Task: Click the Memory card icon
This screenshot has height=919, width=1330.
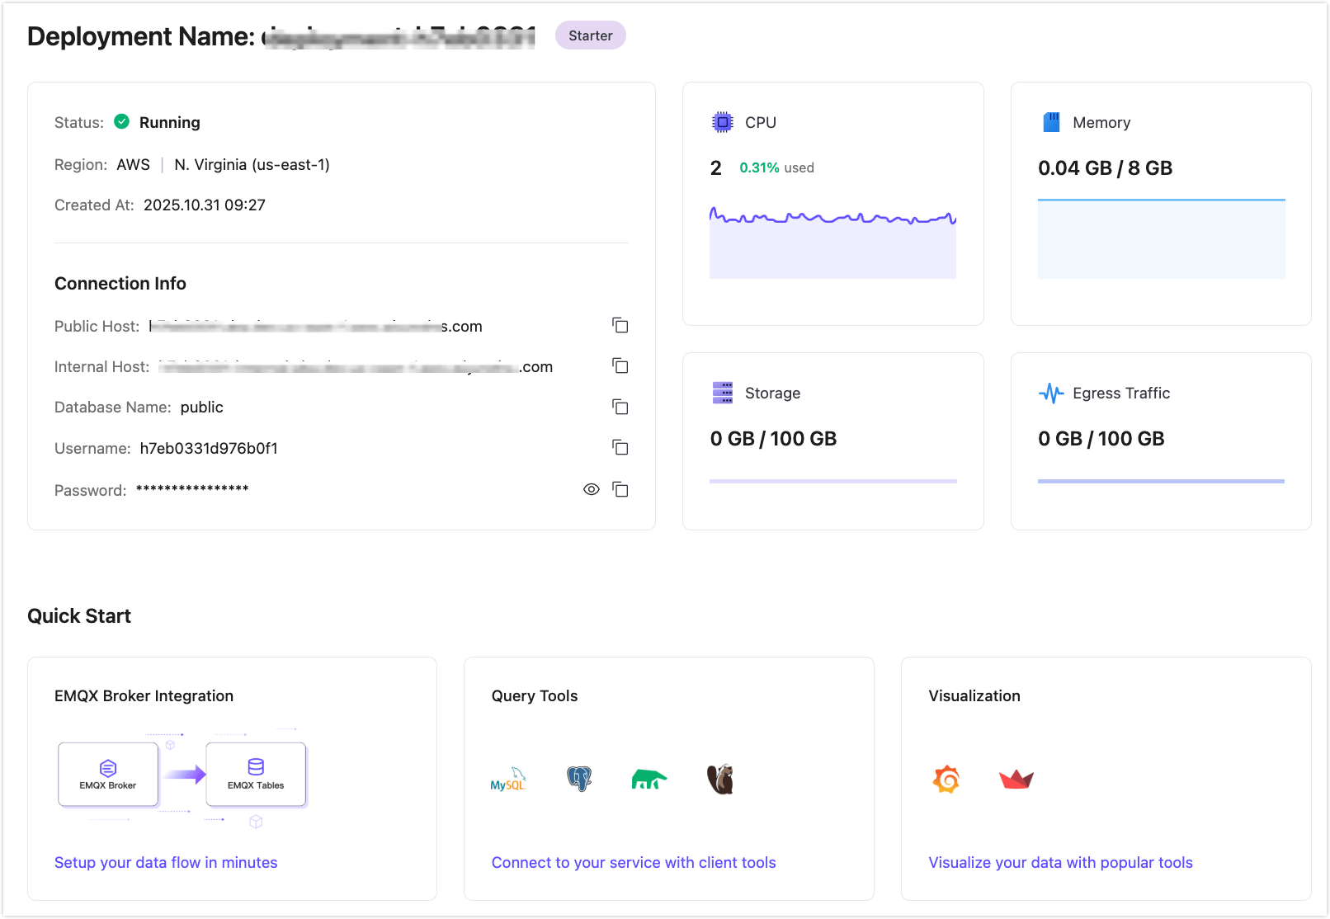Action: click(1051, 121)
